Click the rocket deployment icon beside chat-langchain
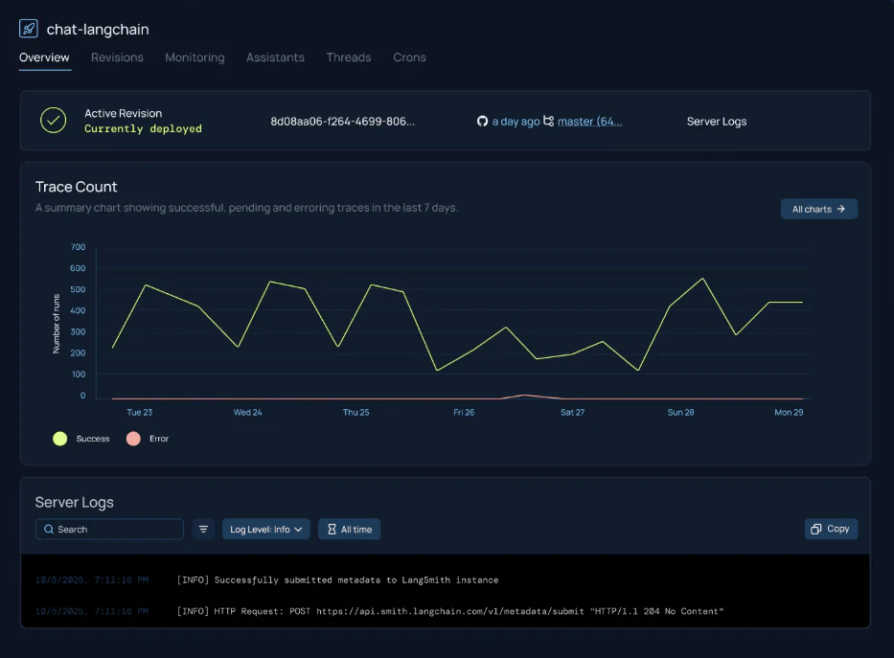This screenshot has width=894, height=658. [29, 29]
